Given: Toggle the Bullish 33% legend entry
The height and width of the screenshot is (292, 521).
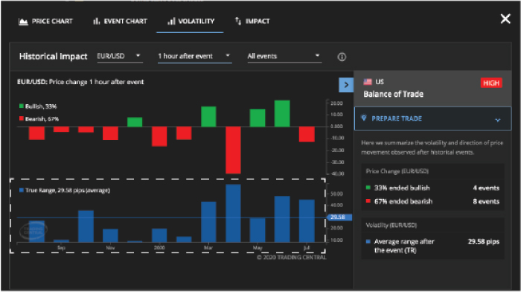Looking at the screenshot, I should [x=38, y=107].
